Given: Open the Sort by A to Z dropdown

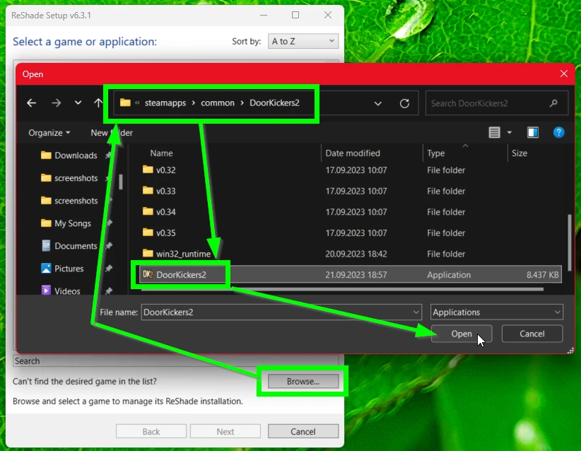Looking at the screenshot, I should (x=303, y=41).
